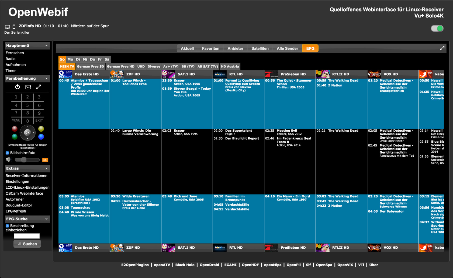The width and height of the screenshot is (453, 278).
Task: Open the Bouquet-Editor link
Action: 19,205
